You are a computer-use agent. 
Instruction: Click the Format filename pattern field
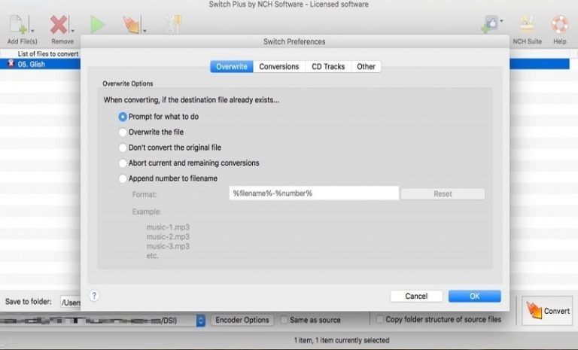coord(314,193)
